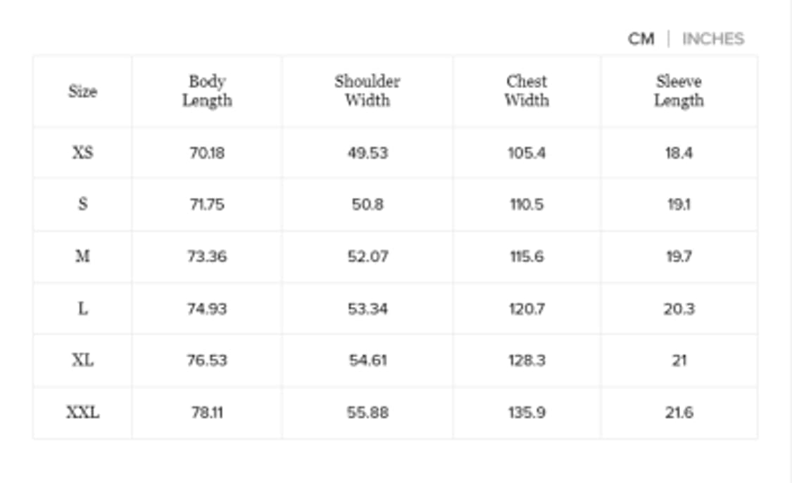Click the 76.53 body length cell
This screenshot has height=483, width=792.
[207, 360]
